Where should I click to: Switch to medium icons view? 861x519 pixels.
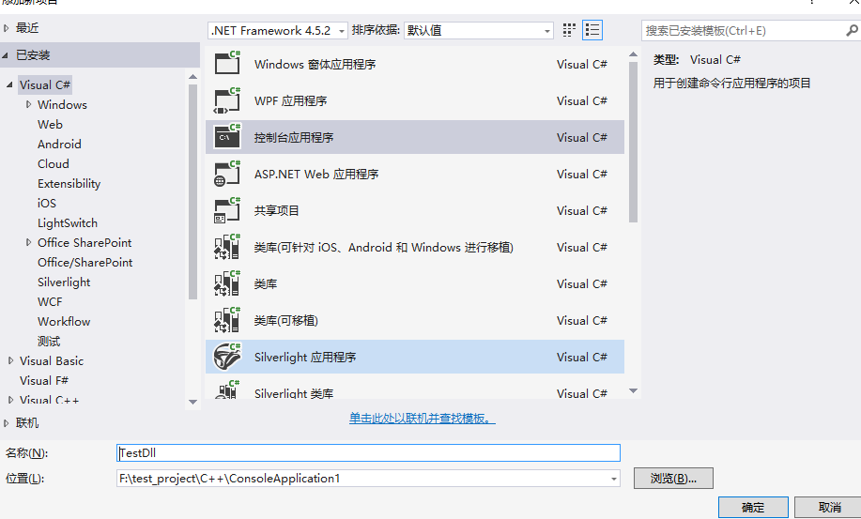point(569,30)
